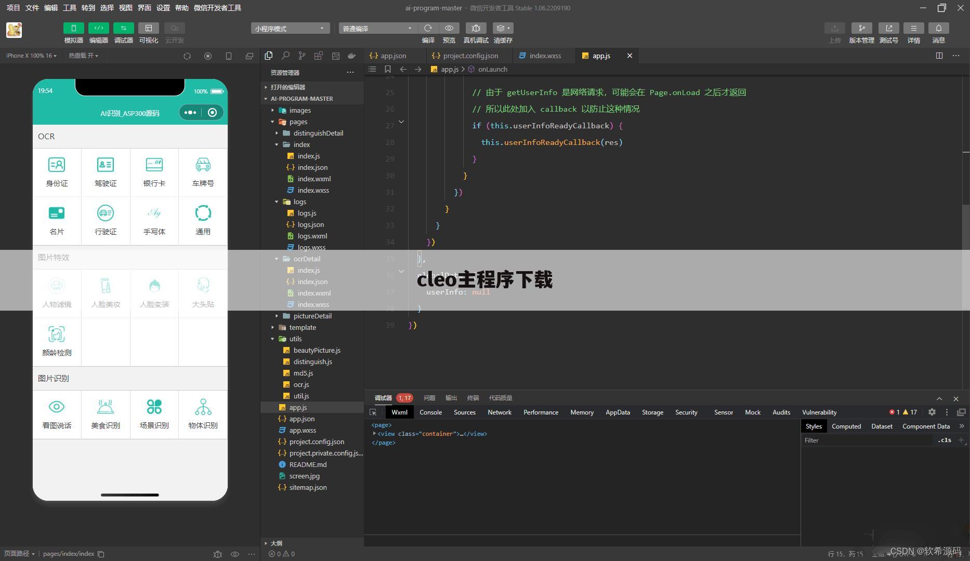Open the source control icon

coord(302,56)
